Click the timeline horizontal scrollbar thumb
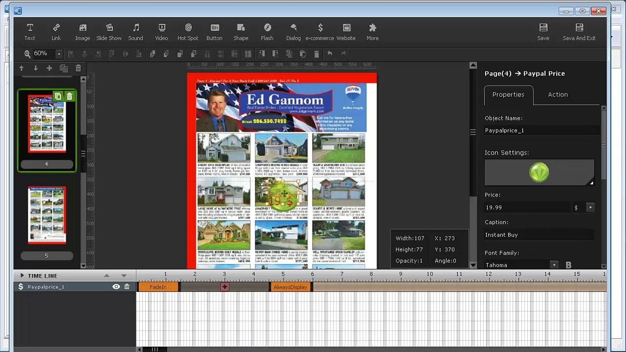This screenshot has height=352, width=626. tap(155, 349)
